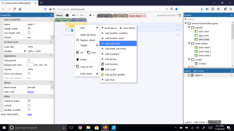The height and width of the screenshot is (131, 234).
Task: Open the Help link under More information
Action: tap(30, 114)
